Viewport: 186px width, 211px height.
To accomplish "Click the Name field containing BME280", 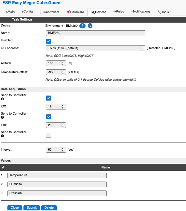I will coord(96,33).
